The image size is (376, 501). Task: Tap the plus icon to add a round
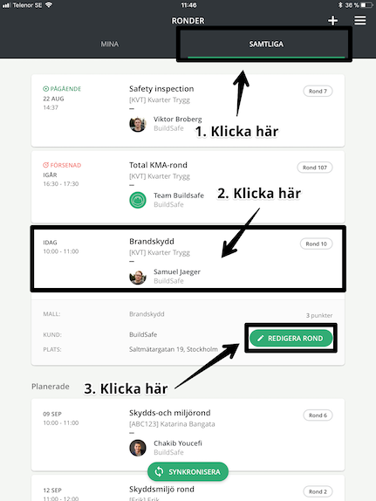pos(333,20)
